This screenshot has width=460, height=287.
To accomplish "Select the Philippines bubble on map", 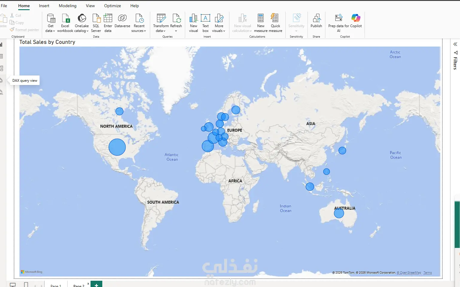I will coord(327,172).
